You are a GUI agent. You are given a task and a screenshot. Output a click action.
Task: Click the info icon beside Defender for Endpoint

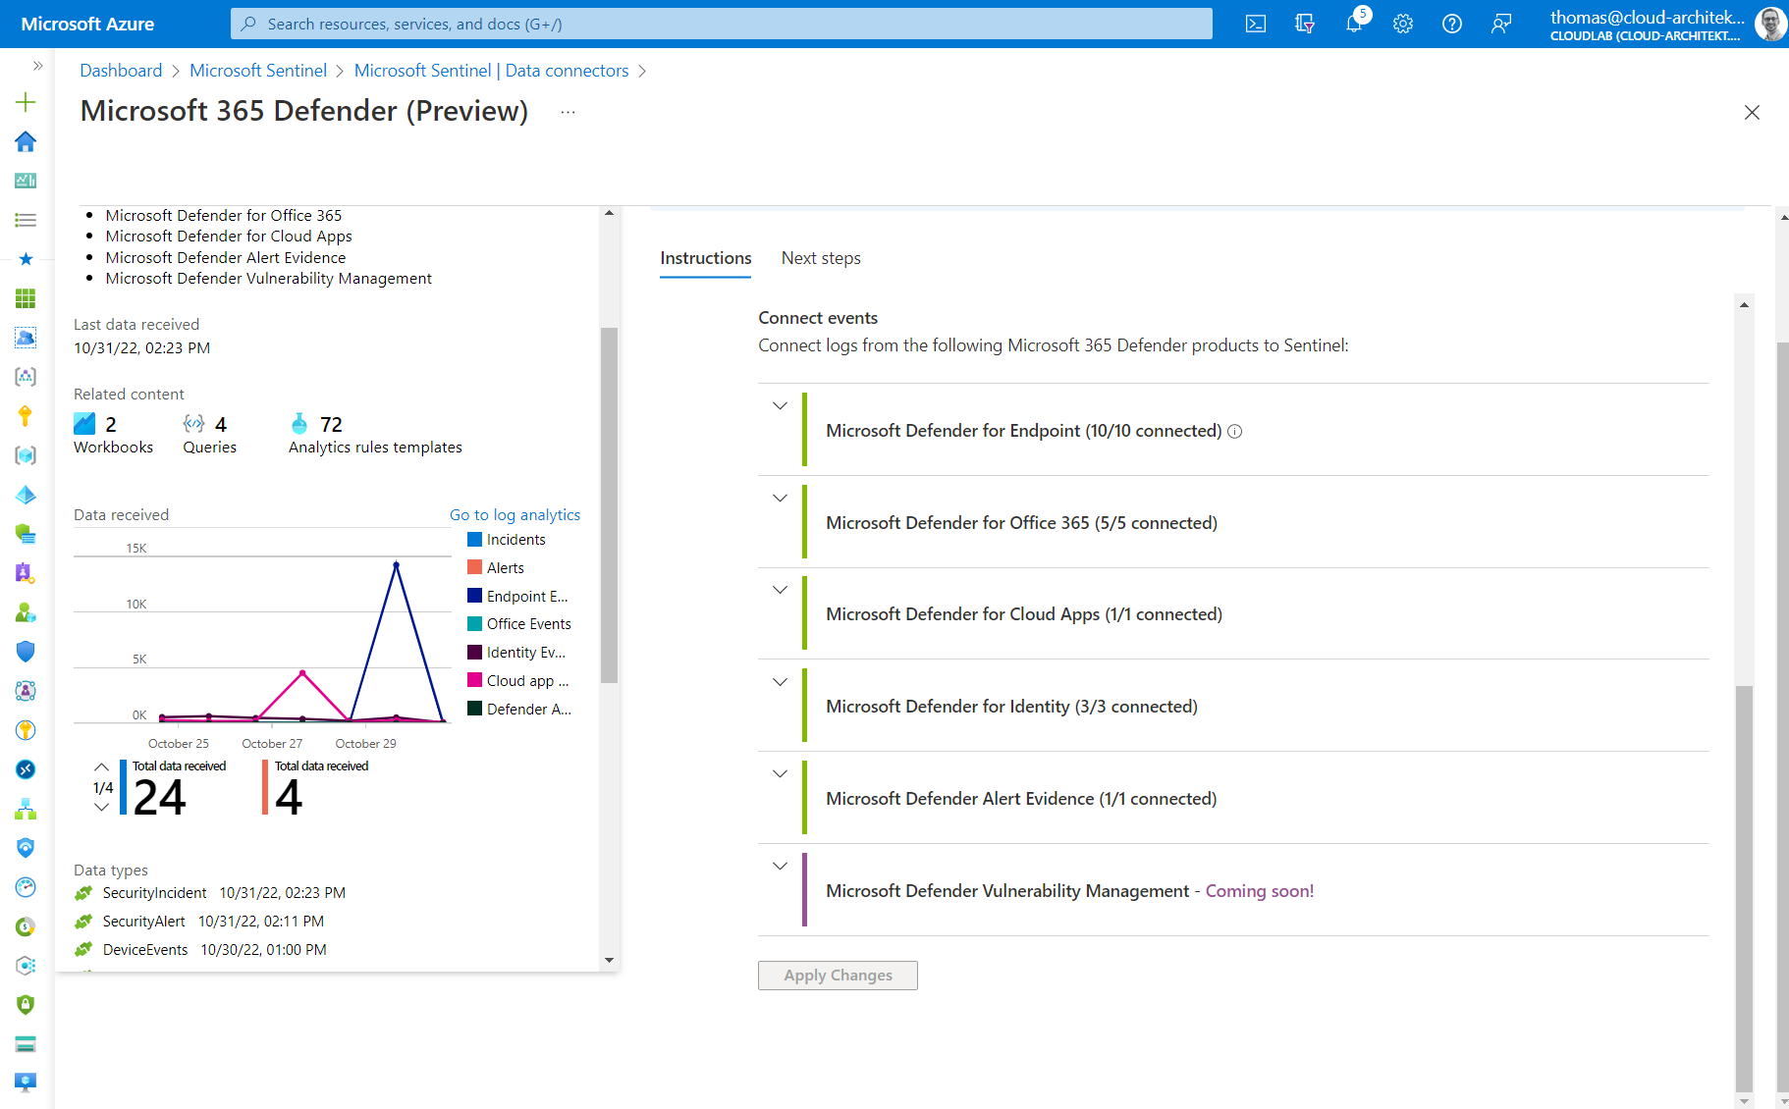click(x=1235, y=431)
